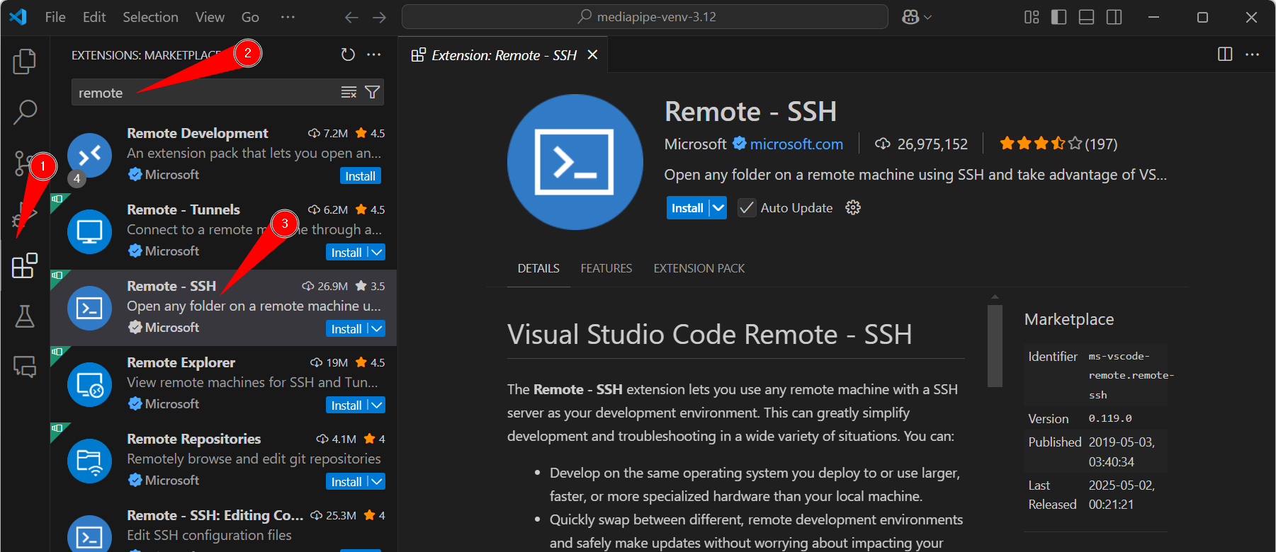Open the Extensions view in activity bar
Viewport: 1276px width, 552px height.
click(x=25, y=265)
